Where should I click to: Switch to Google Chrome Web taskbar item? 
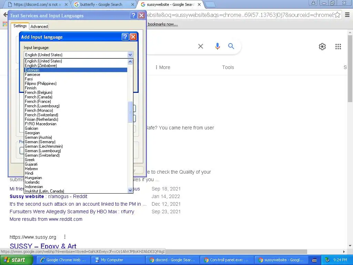point(63,260)
